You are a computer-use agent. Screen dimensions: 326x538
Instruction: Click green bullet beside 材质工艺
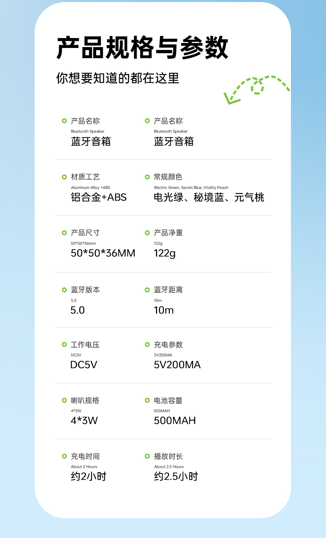point(64,177)
